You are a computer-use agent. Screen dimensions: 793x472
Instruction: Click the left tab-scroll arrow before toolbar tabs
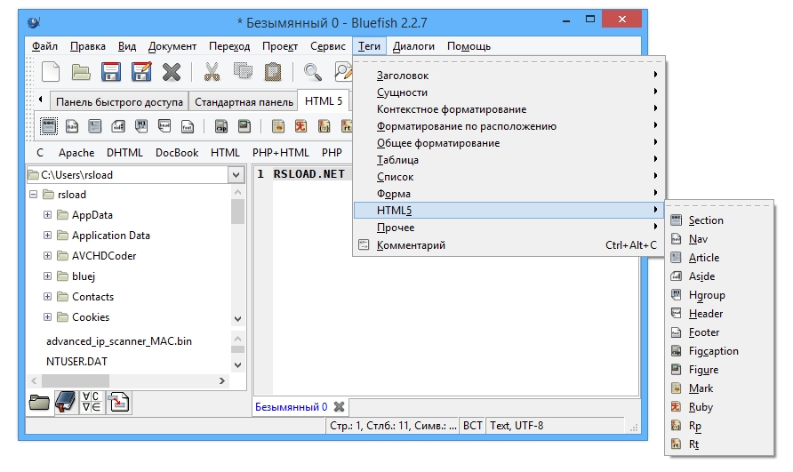point(41,100)
